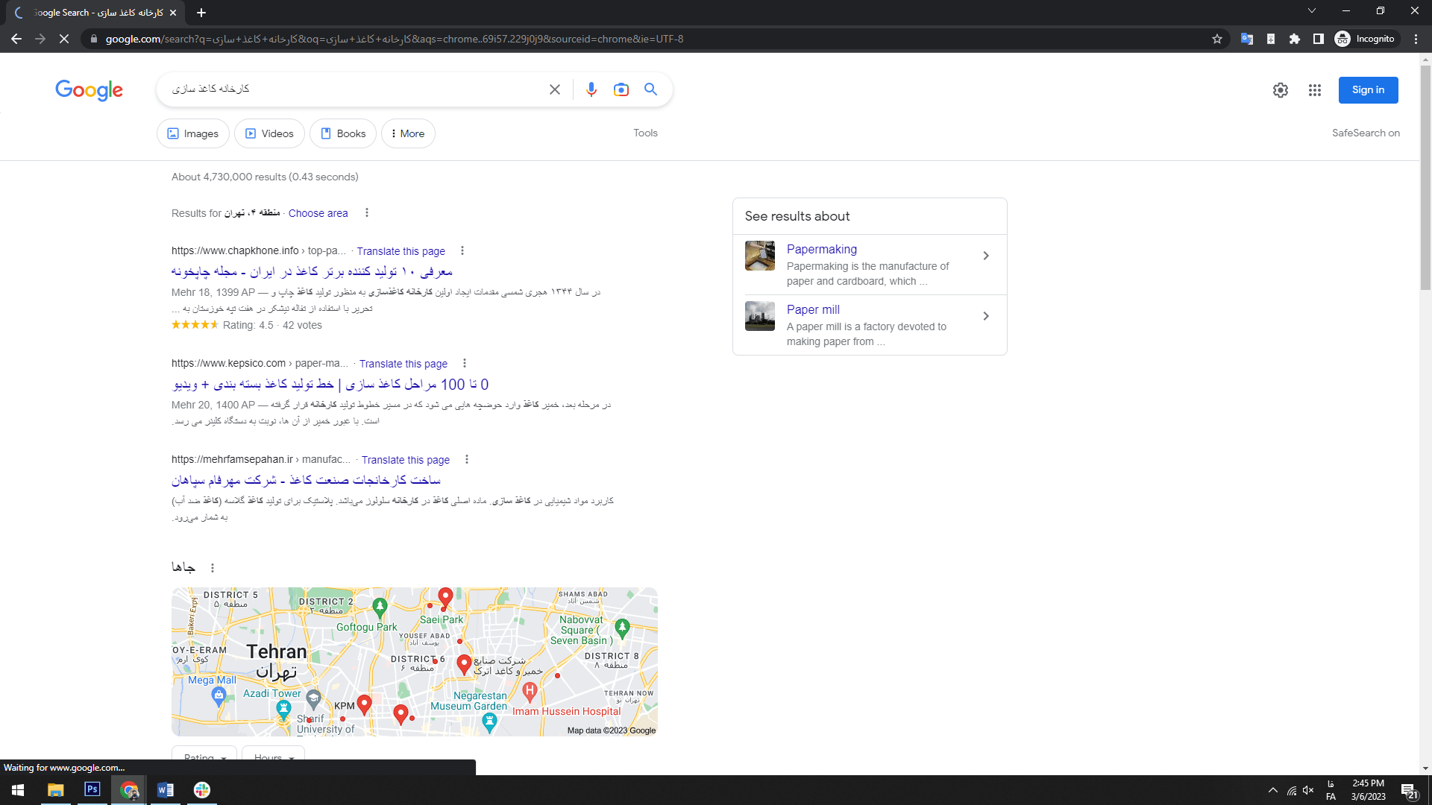This screenshot has width=1432, height=805.
Task: Open the Windows Start menu
Action: tap(18, 790)
